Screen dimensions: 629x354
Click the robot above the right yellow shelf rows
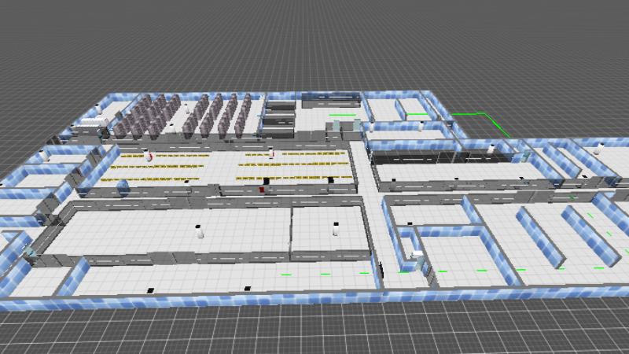coord(272,152)
